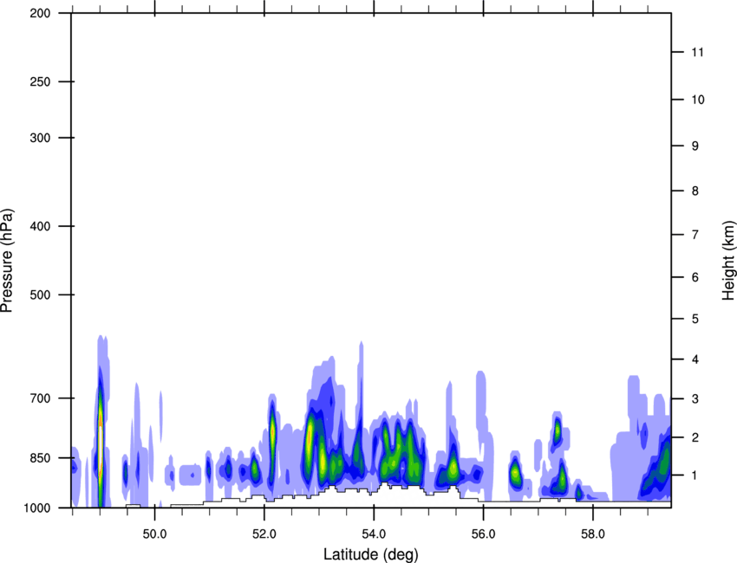Click the 700 pressure tick label

(x=40, y=398)
